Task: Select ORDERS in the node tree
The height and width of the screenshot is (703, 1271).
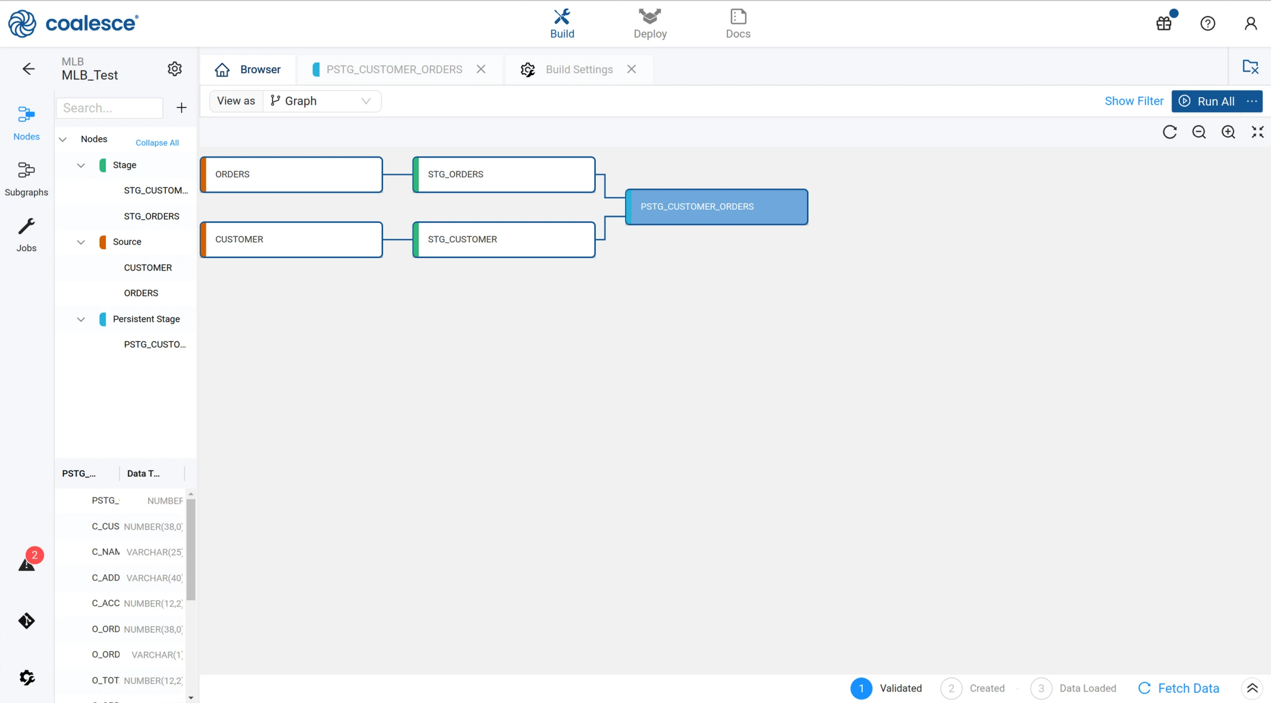Action: click(x=141, y=293)
